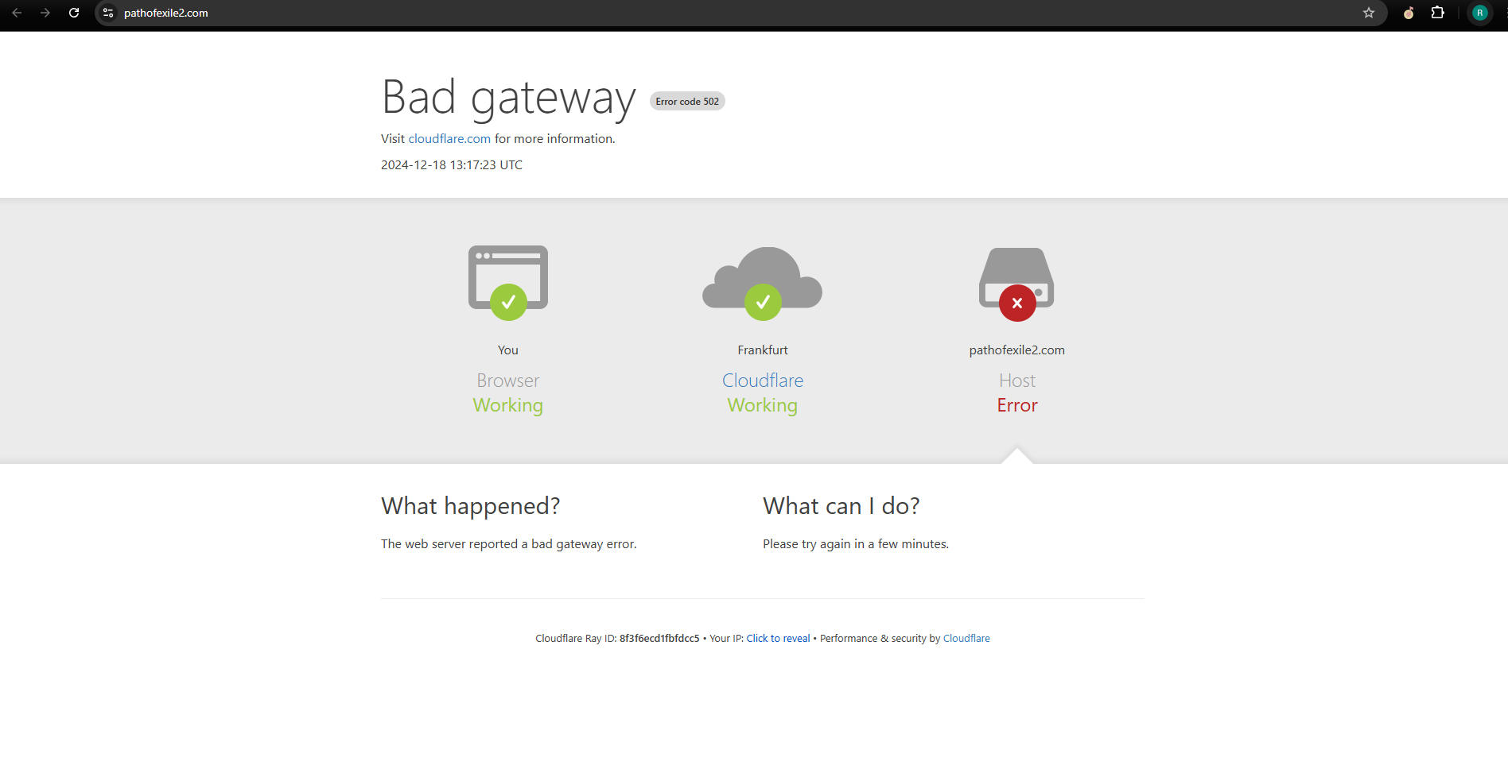Open the Extensions puzzle icon

[x=1437, y=13]
